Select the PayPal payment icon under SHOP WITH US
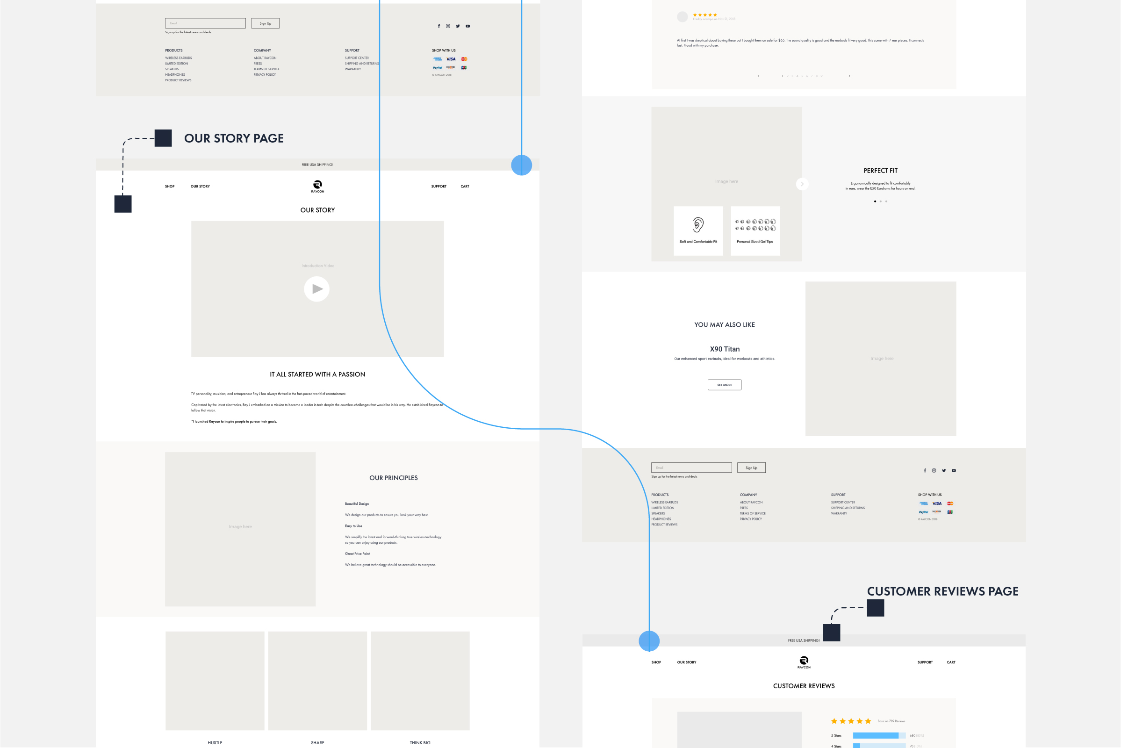The image size is (1121, 748). [437, 67]
